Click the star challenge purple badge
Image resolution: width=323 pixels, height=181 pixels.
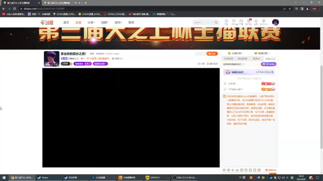coord(82,64)
